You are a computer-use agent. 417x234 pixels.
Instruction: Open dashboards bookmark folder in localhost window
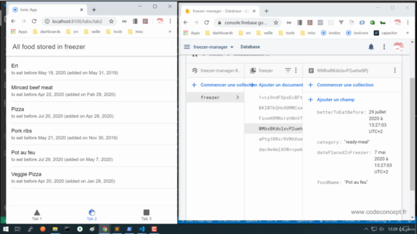coord(47,32)
